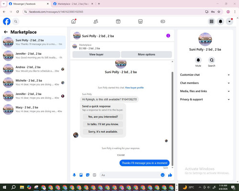This screenshot has width=239, height=191.
Task: Open Marketplace storefront icon in top nav
Action: [141, 21]
